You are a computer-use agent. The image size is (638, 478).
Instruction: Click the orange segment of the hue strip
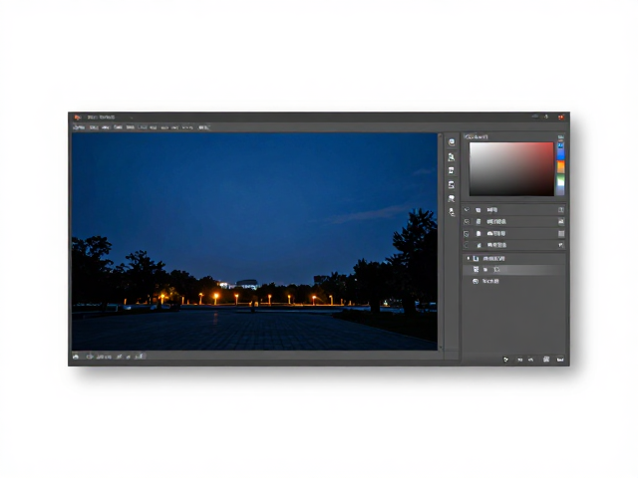coord(560,167)
